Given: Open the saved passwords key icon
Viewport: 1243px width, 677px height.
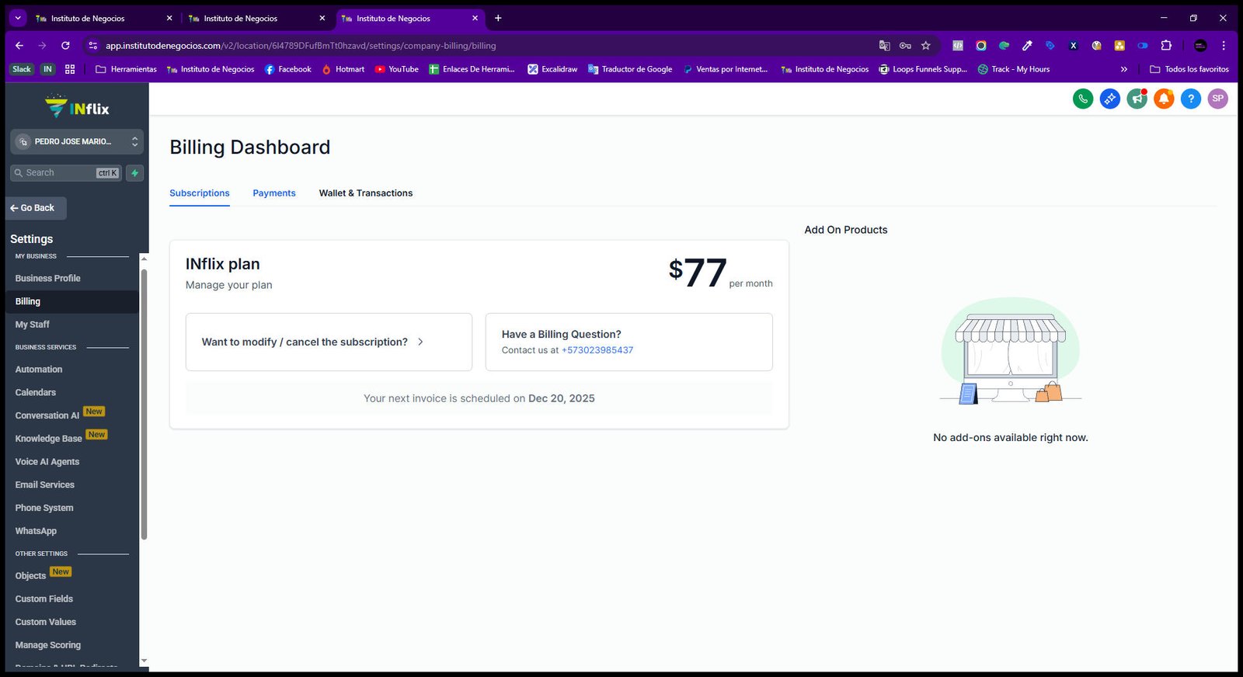Looking at the screenshot, I should [905, 46].
